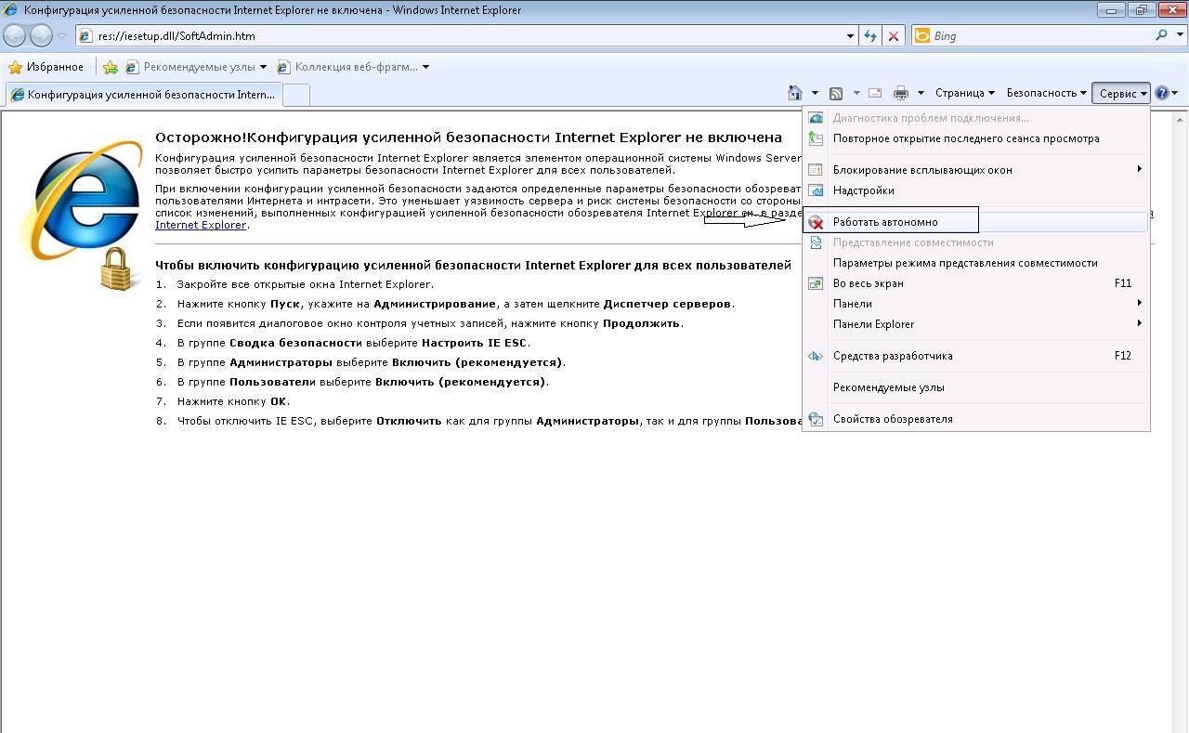Screen dimensions: 1189x733
Task: Open the Панели submenu
Action: [x=976, y=304]
